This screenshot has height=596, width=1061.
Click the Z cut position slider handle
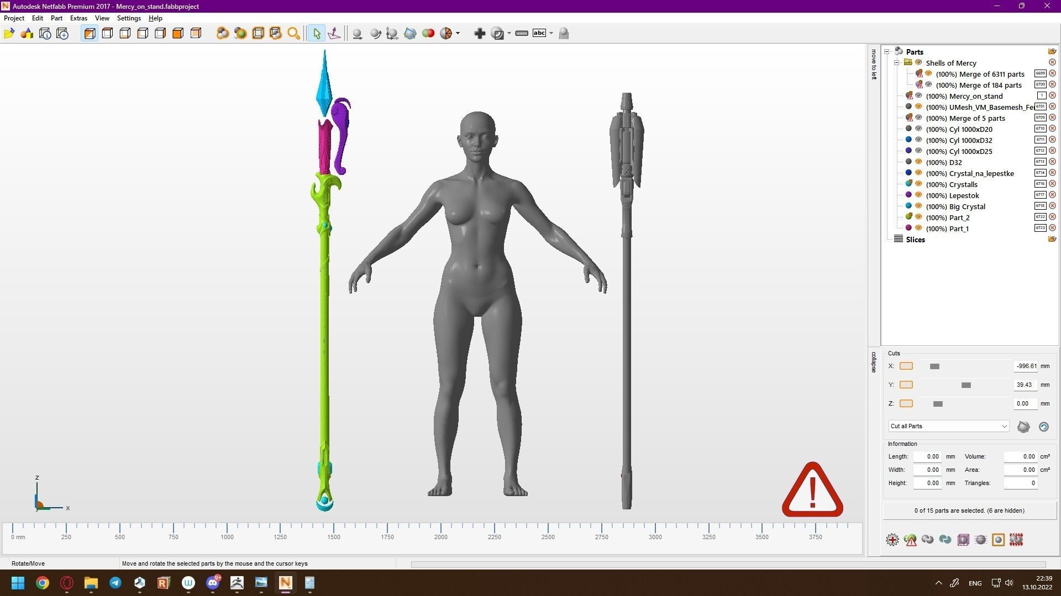click(937, 404)
